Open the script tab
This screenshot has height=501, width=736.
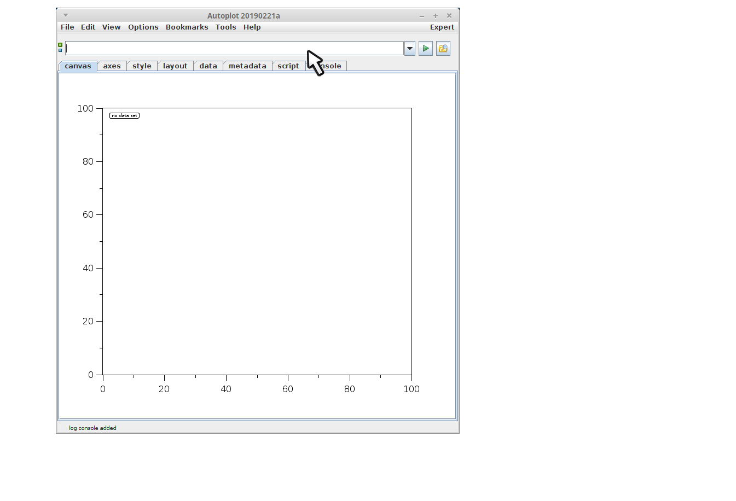(288, 66)
